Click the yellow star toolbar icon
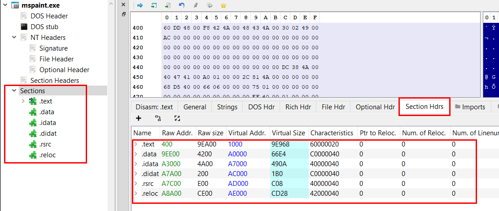The width and height of the screenshot is (499, 211). coord(223,5)
